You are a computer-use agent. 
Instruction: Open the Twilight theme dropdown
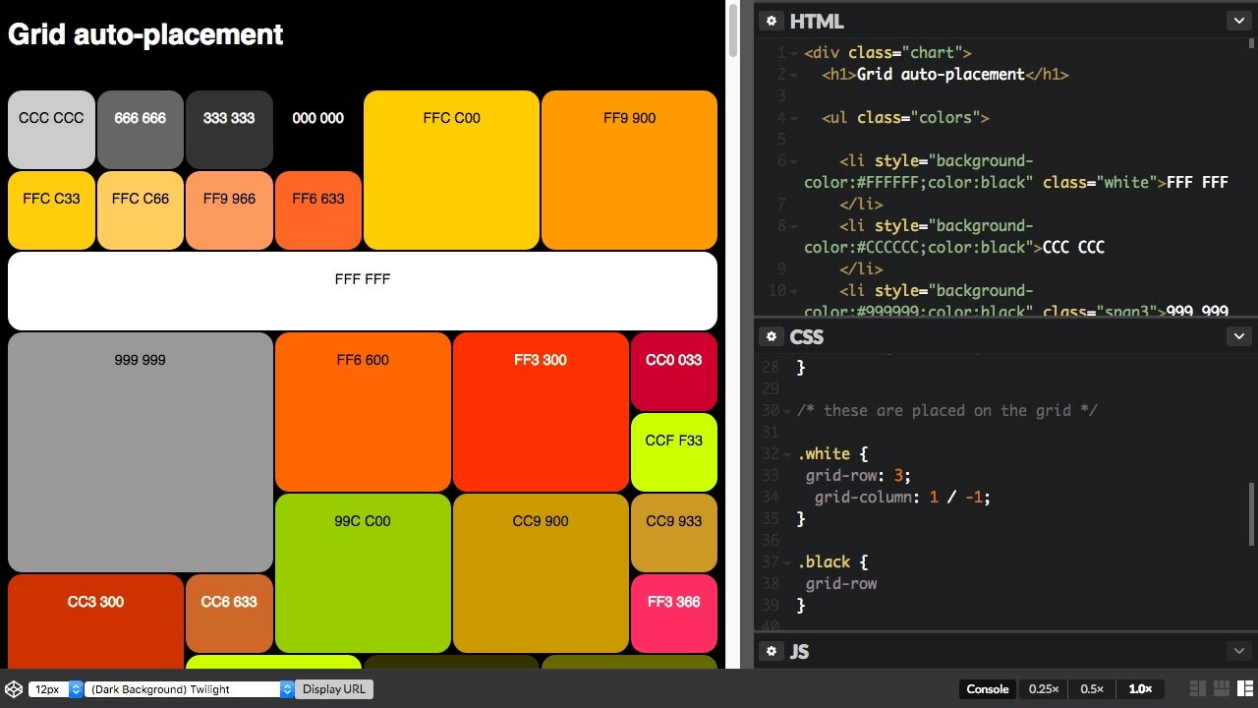(x=190, y=689)
